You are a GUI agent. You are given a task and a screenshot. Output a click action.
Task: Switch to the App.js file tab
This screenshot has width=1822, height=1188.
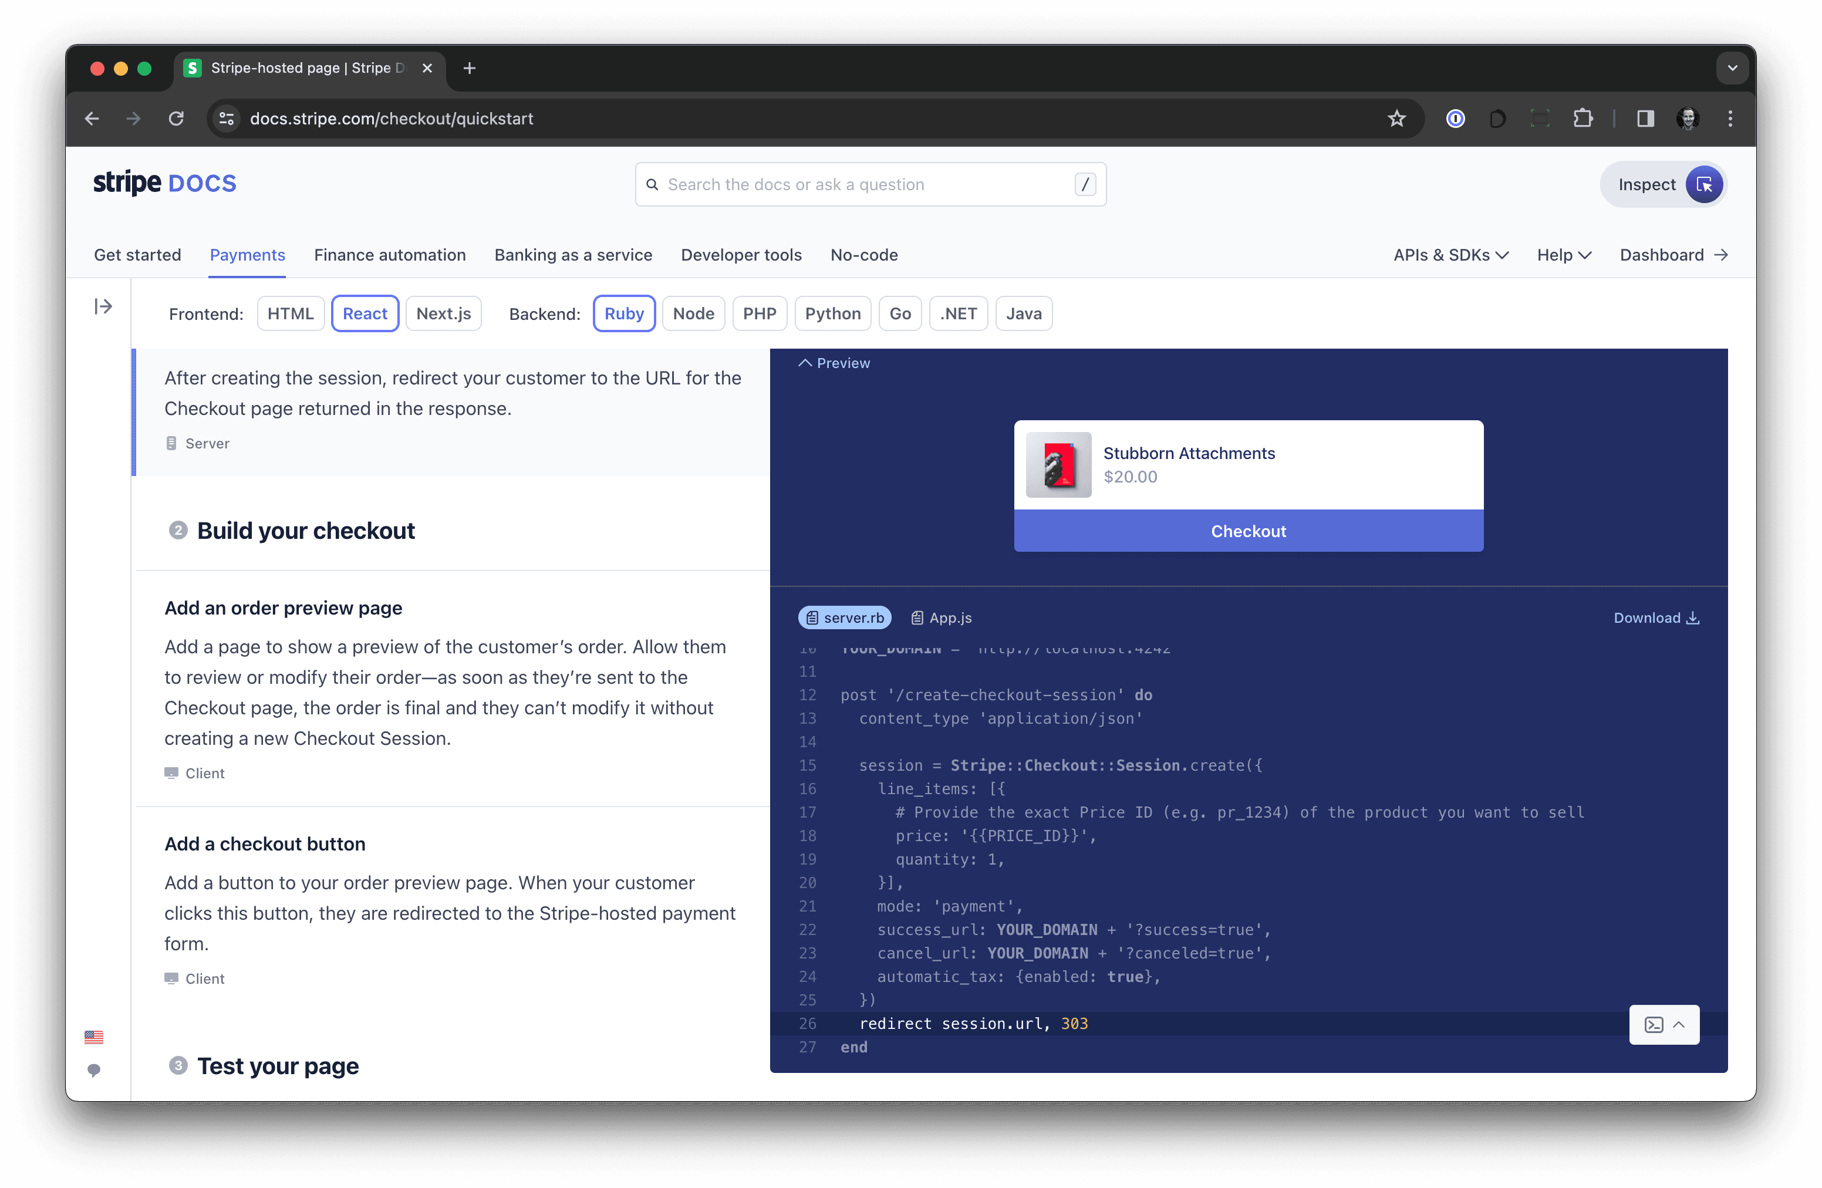[x=942, y=617]
